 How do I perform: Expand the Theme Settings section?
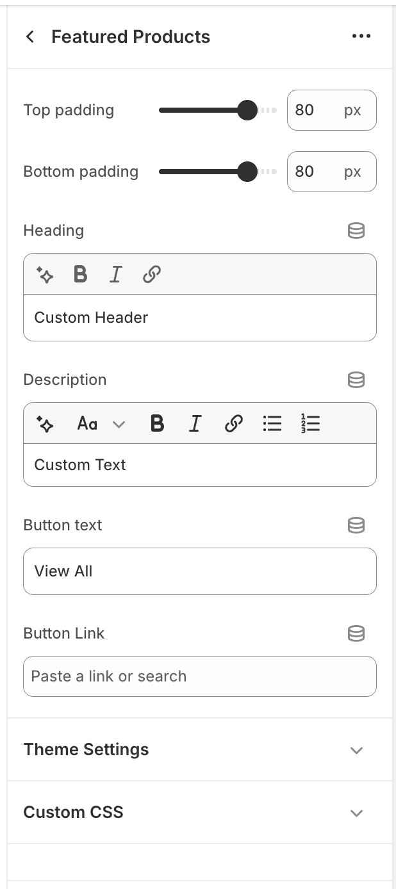[x=200, y=749]
